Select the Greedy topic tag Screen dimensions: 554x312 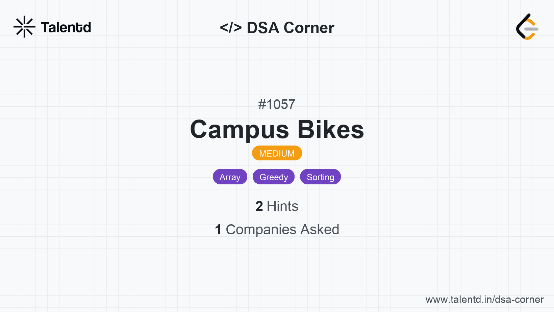click(x=274, y=177)
